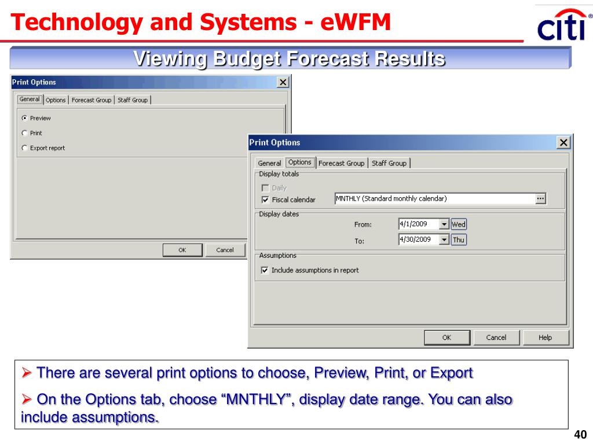Open Forecast Group tab in front dialog
Viewport: 593px width, 444px height.
tap(342, 163)
